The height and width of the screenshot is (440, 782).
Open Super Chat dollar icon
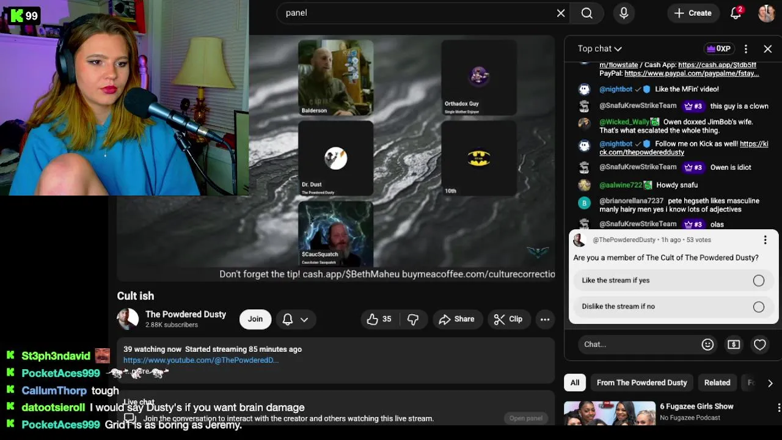734,345
